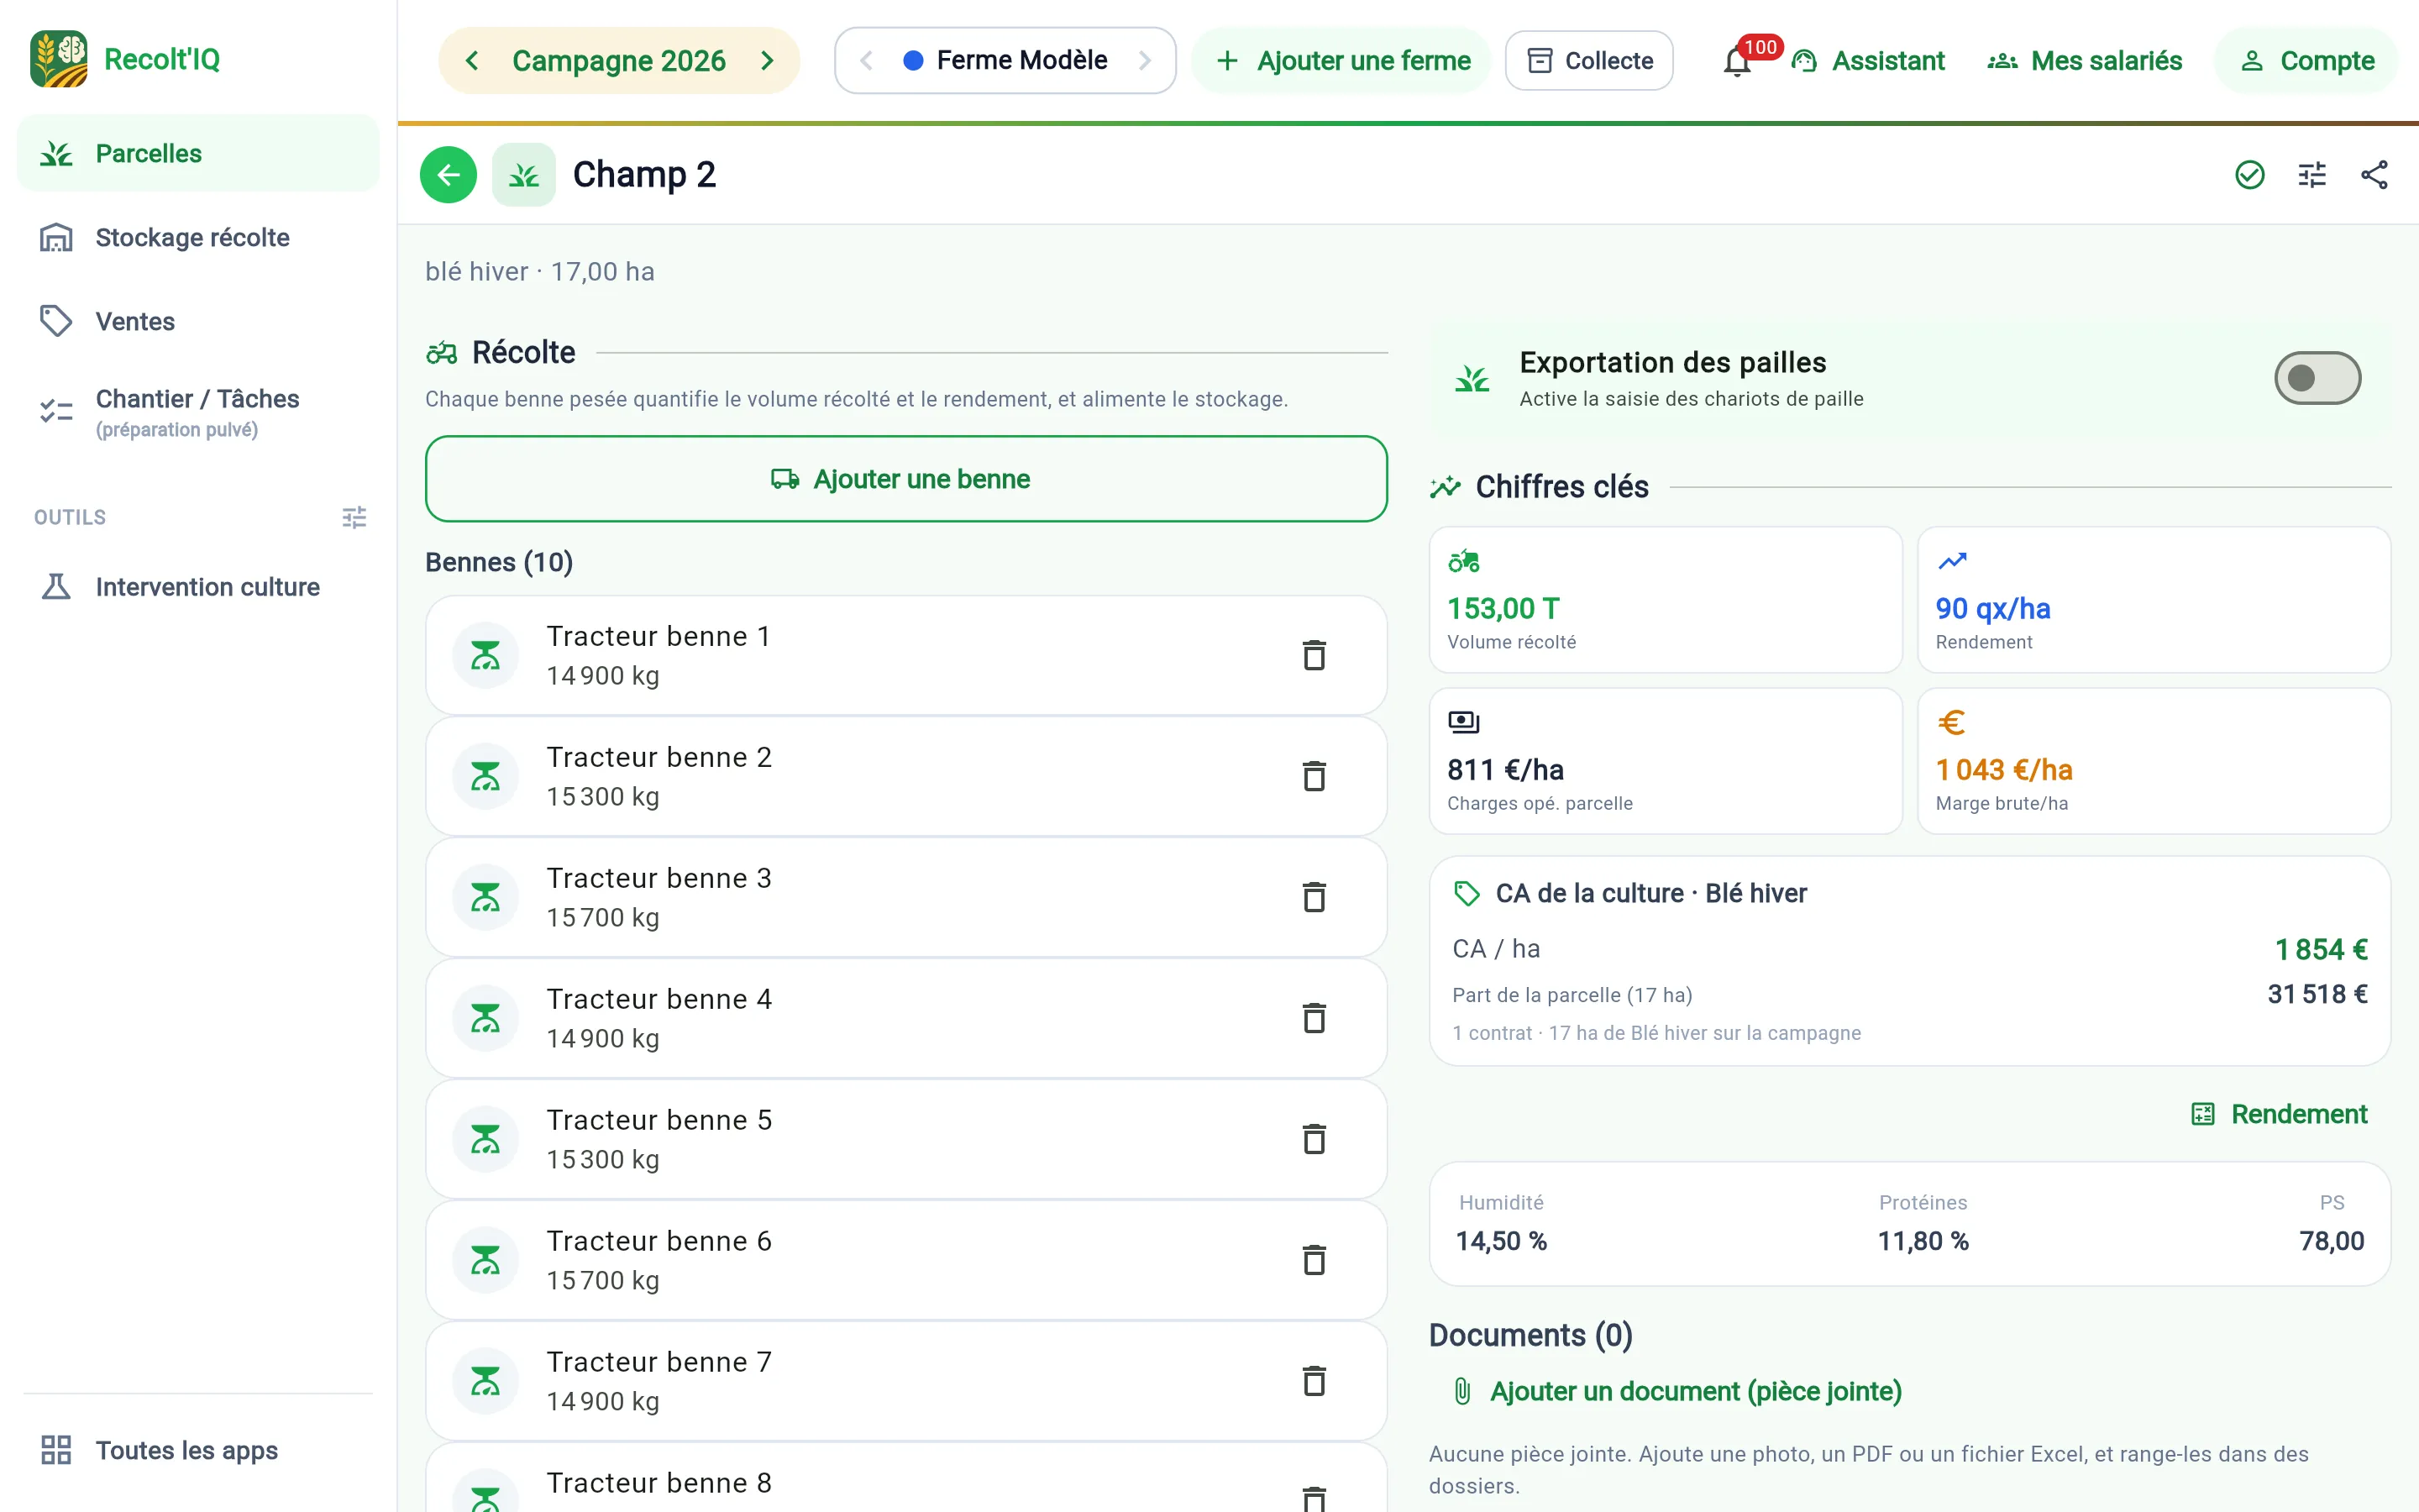Share Champ 2 with the share icon
The image size is (2419, 1512).
pyautogui.click(x=2374, y=175)
